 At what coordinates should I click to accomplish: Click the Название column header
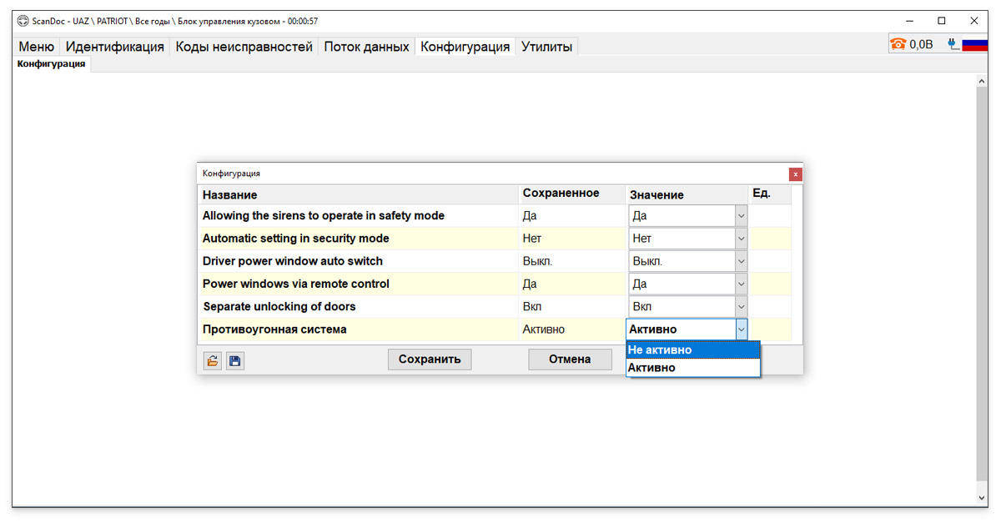(359, 194)
